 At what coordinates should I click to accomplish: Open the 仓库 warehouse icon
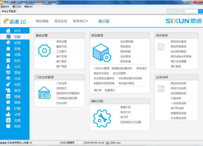[x=8, y=78]
